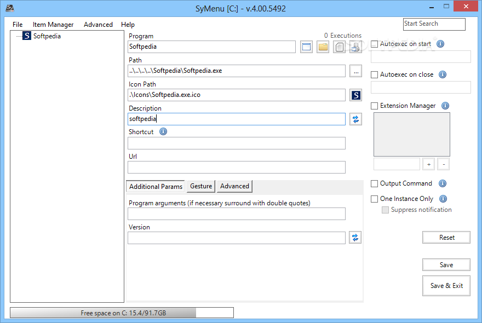This screenshot has width=482, height=323.
Task: Click the document icon beside Program field
Action: 340,47
